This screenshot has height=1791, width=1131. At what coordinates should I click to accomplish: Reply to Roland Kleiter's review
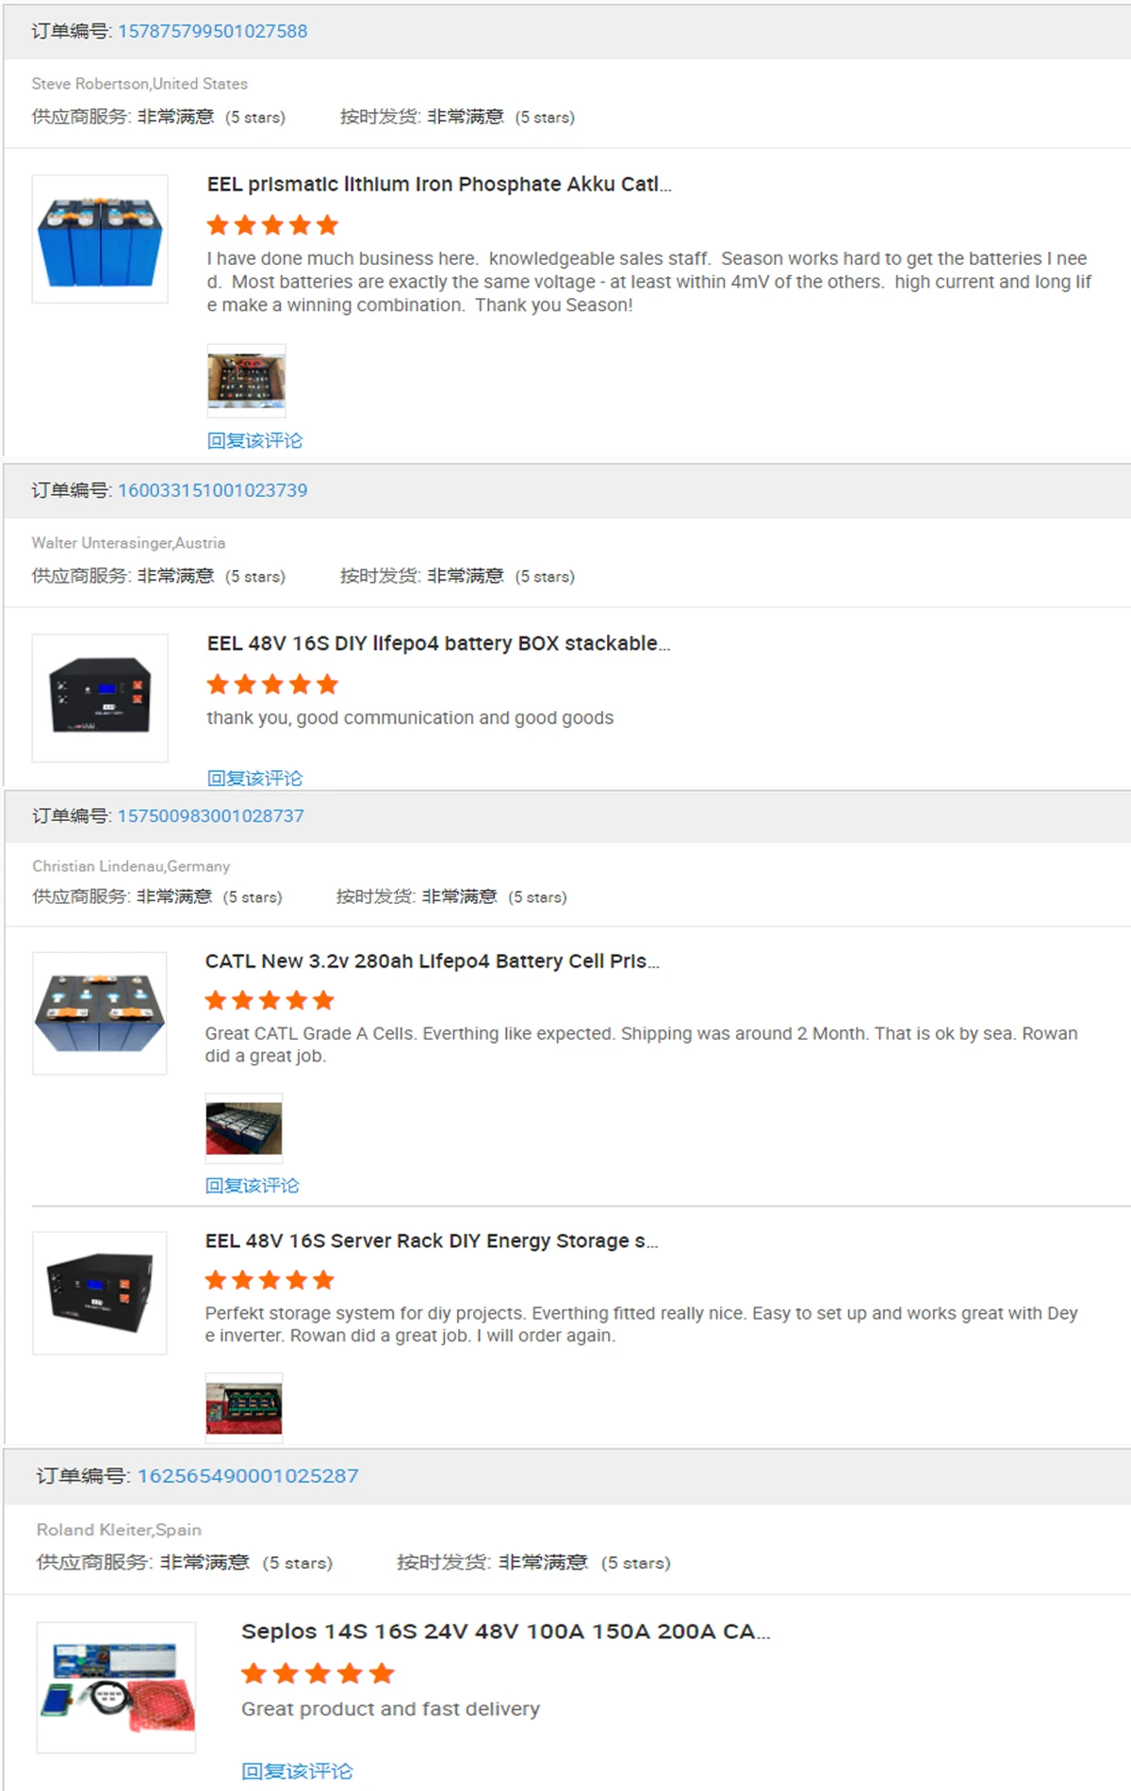click(x=297, y=1771)
